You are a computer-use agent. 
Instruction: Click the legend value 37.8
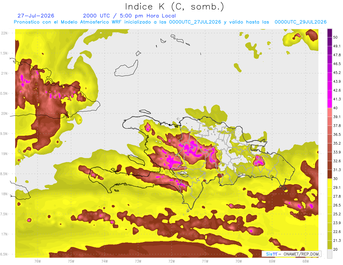coord(337,126)
